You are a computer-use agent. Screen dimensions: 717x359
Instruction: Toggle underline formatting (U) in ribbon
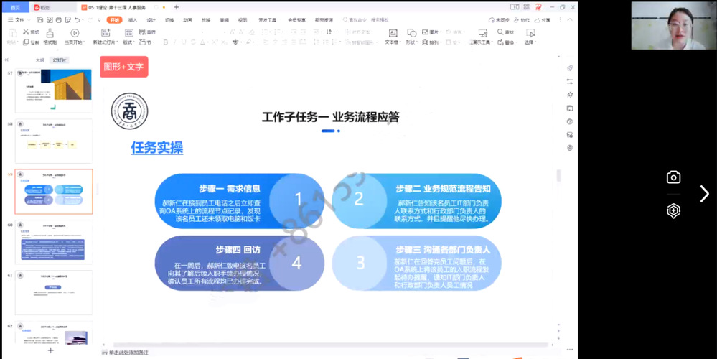(182, 42)
